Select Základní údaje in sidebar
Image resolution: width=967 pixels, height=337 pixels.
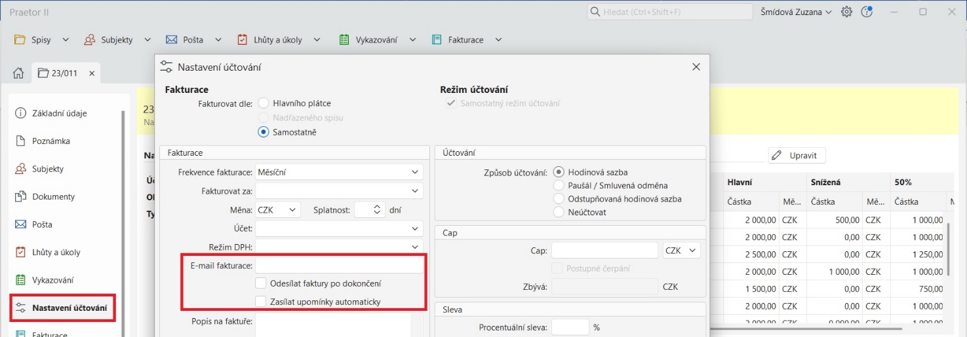tap(59, 113)
